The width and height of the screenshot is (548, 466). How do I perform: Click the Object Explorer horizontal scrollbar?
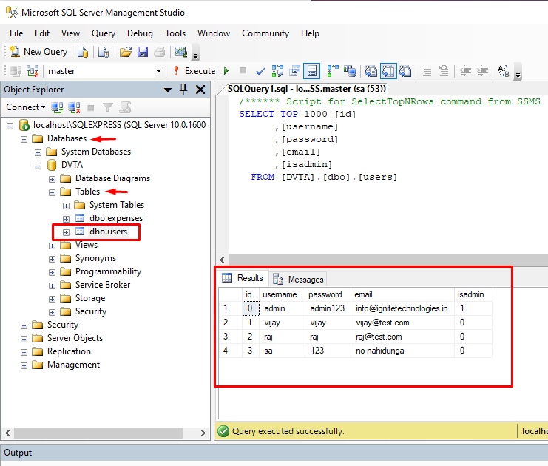tap(98, 433)
